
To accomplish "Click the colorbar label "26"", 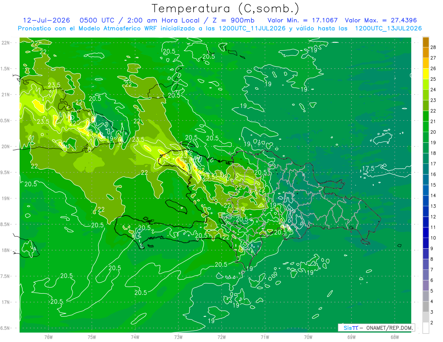I will coord(434,69).
